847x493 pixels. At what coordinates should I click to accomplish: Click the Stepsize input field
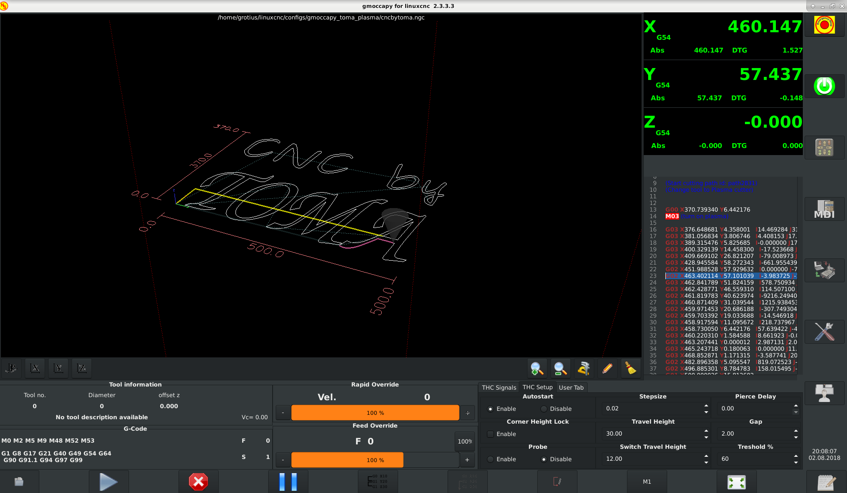pyautogui.click(x=652, y=409)
